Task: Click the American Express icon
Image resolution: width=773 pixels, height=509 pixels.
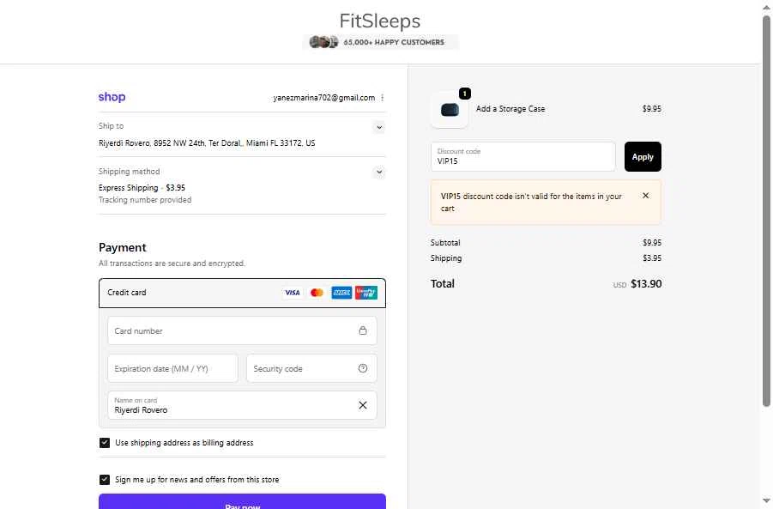Action: pyautogui.click(x=341, y=293)
